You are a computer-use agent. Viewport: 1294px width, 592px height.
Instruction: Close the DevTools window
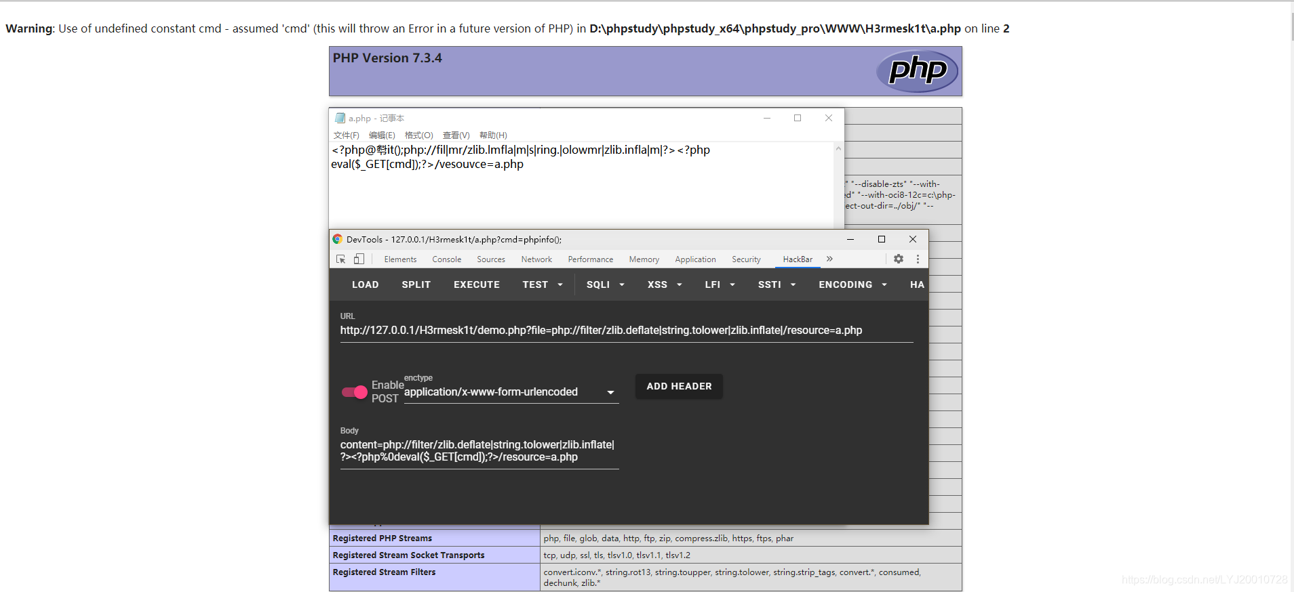coord(913,239)
